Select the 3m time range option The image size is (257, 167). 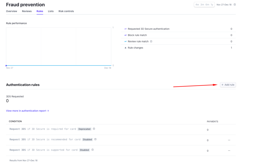click(x=202, y=4)
